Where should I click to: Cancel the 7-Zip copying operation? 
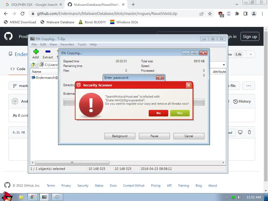[x=189, y=136]
